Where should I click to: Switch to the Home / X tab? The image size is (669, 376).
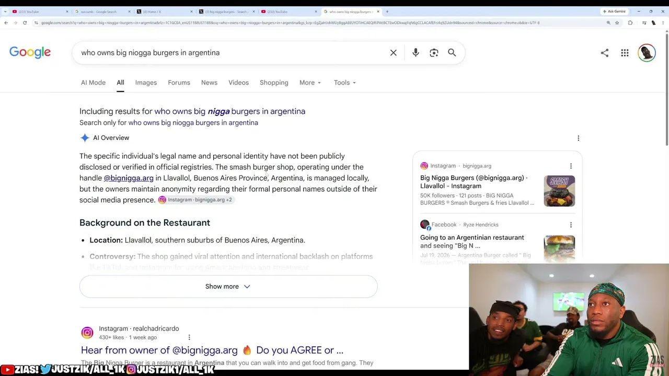pos(164,11)
